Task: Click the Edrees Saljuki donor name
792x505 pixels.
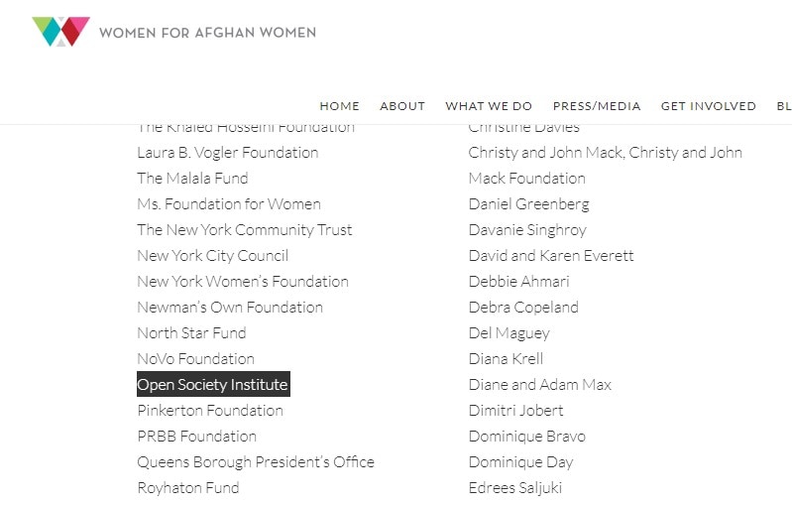Action: tap(515, 488)
